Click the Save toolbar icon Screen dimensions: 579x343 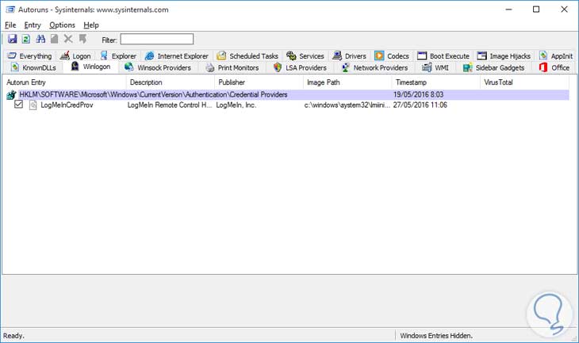click(13, 39)
